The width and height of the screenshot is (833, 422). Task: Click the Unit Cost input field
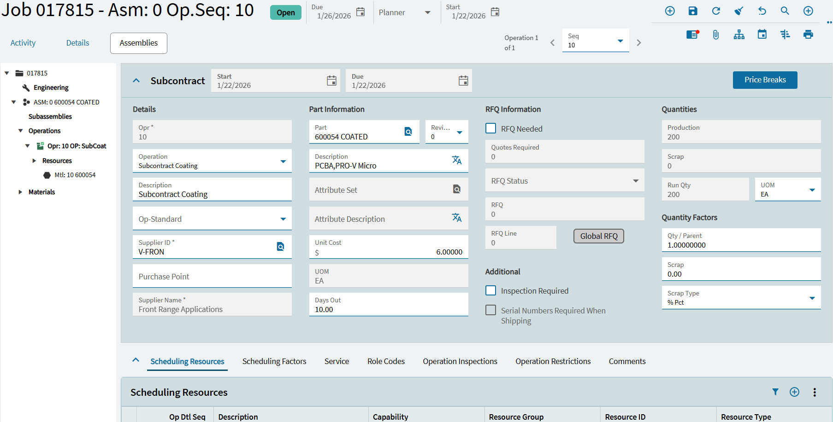click(x=389, y=247)
